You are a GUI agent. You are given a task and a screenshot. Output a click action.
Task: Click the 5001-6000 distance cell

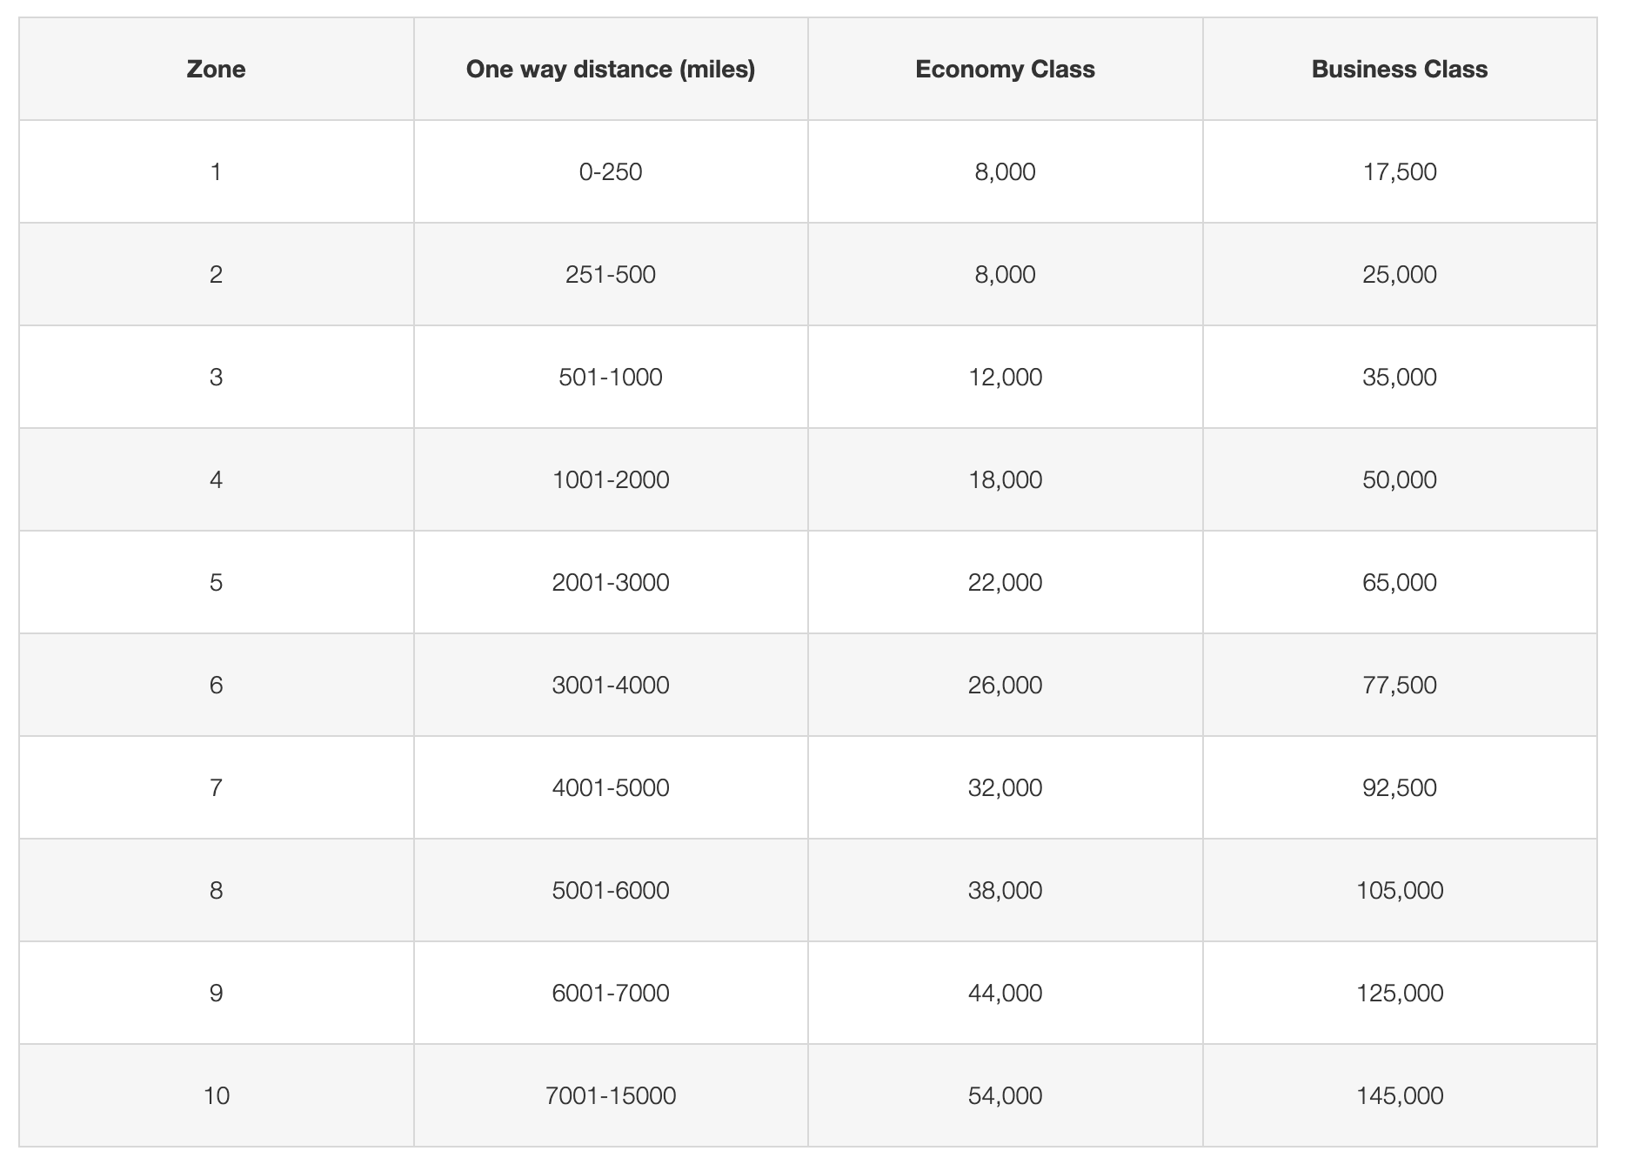pyautogui.click(x=610, y=891)
